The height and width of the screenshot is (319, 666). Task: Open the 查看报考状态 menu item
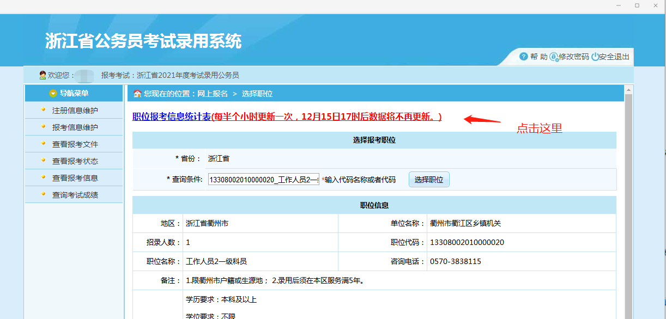74,161
